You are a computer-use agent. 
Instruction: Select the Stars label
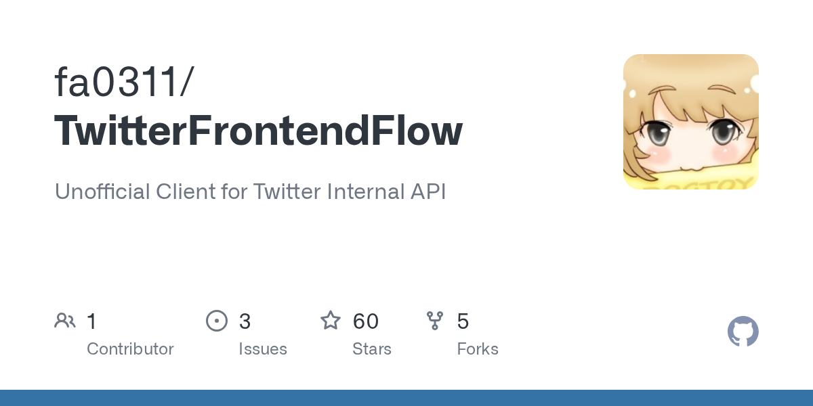tap(372, 349)
